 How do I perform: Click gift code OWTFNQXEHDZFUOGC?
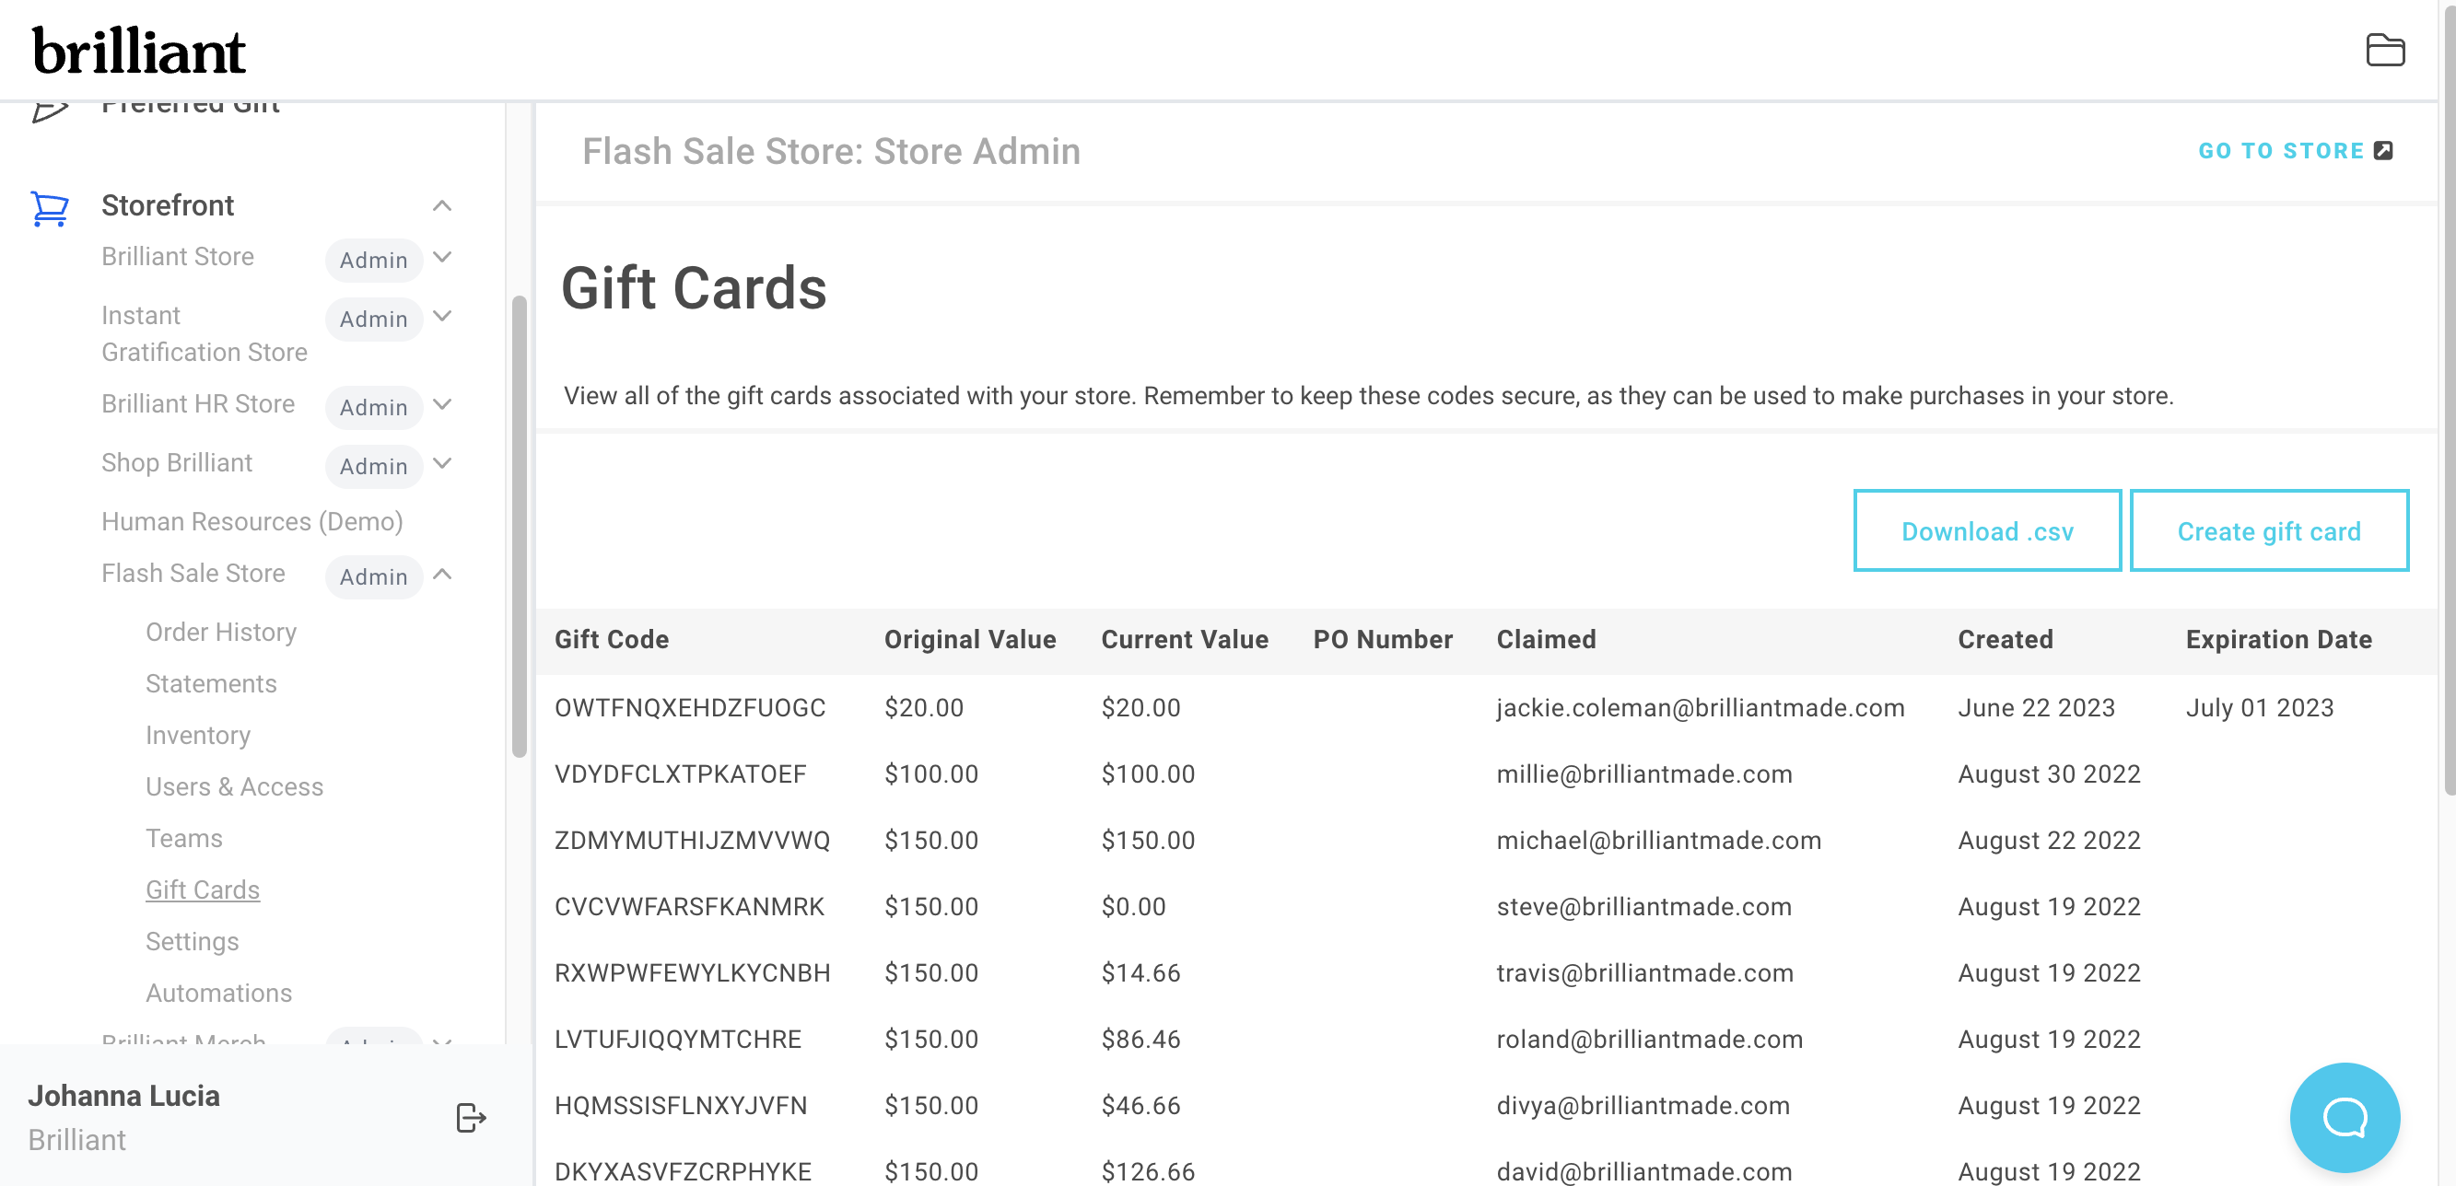(x=689, y=708)
